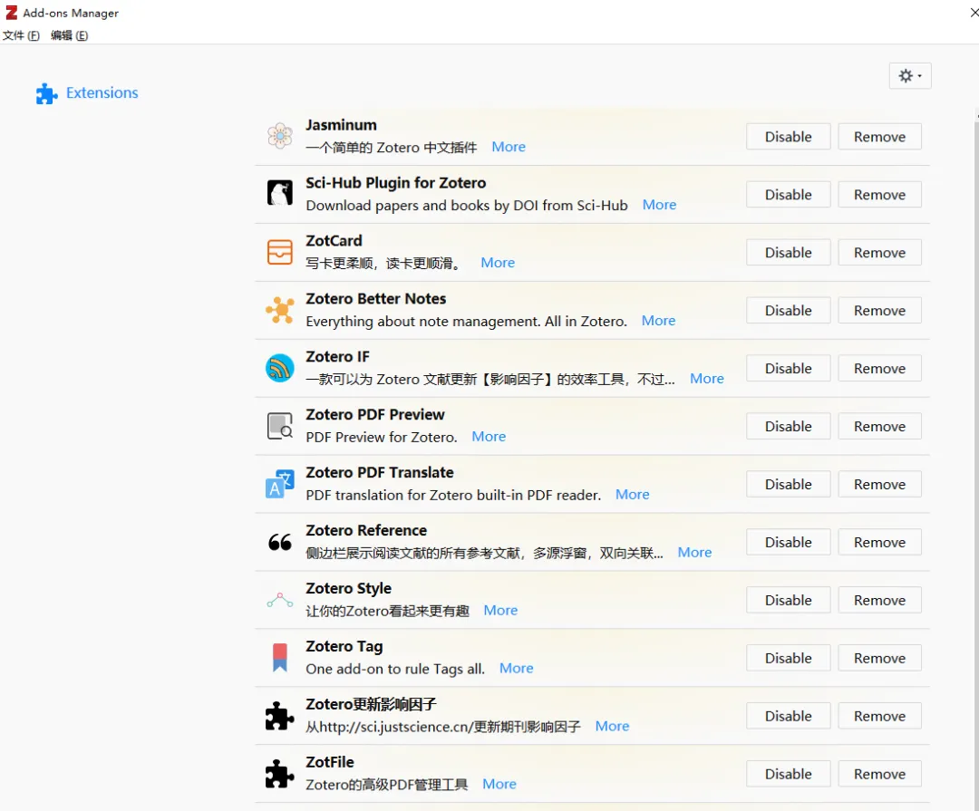Select Extensions in the sidebar

(102, 92)
